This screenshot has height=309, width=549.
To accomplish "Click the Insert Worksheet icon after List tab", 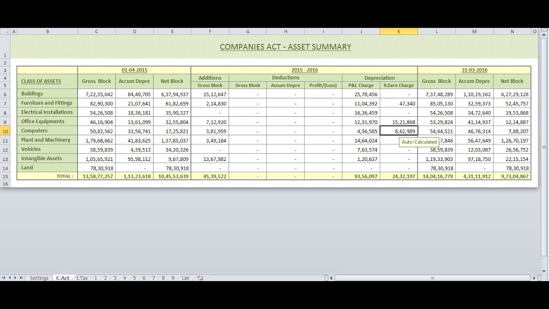I will tap(200, 278).
